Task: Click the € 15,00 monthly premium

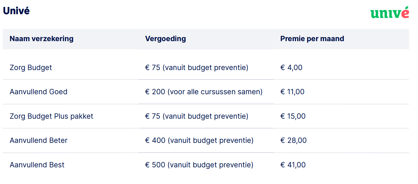Action: tap(293, 116)
